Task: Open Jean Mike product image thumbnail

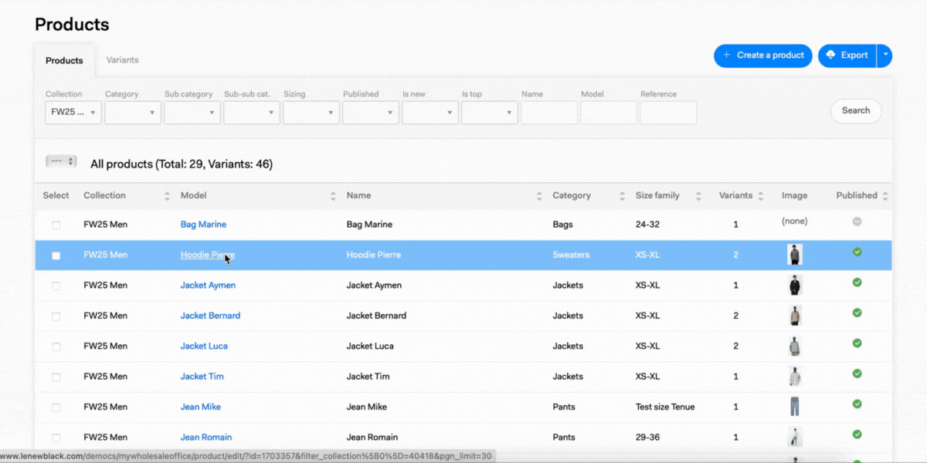Action: pyautogui.click(x=794, y=407)
